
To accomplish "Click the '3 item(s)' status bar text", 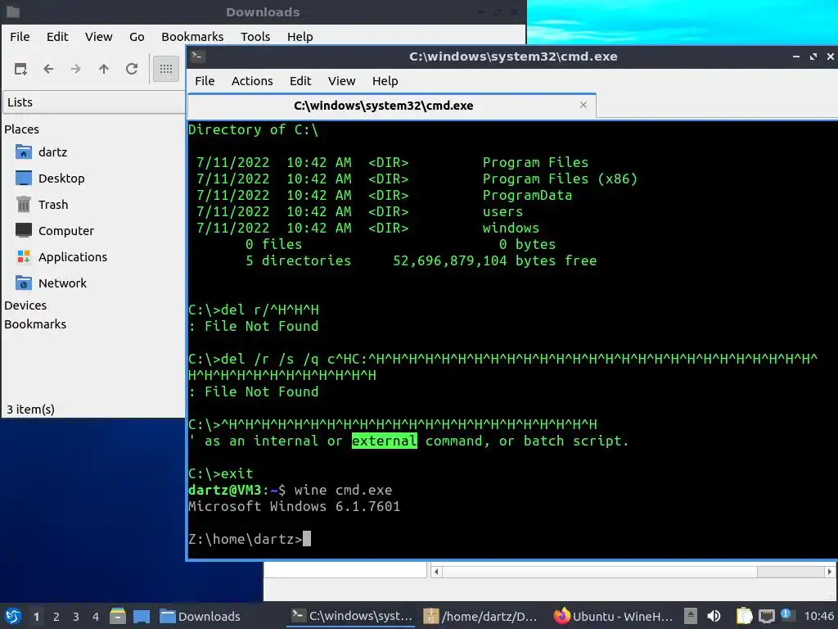I will [x=30, y=410].
